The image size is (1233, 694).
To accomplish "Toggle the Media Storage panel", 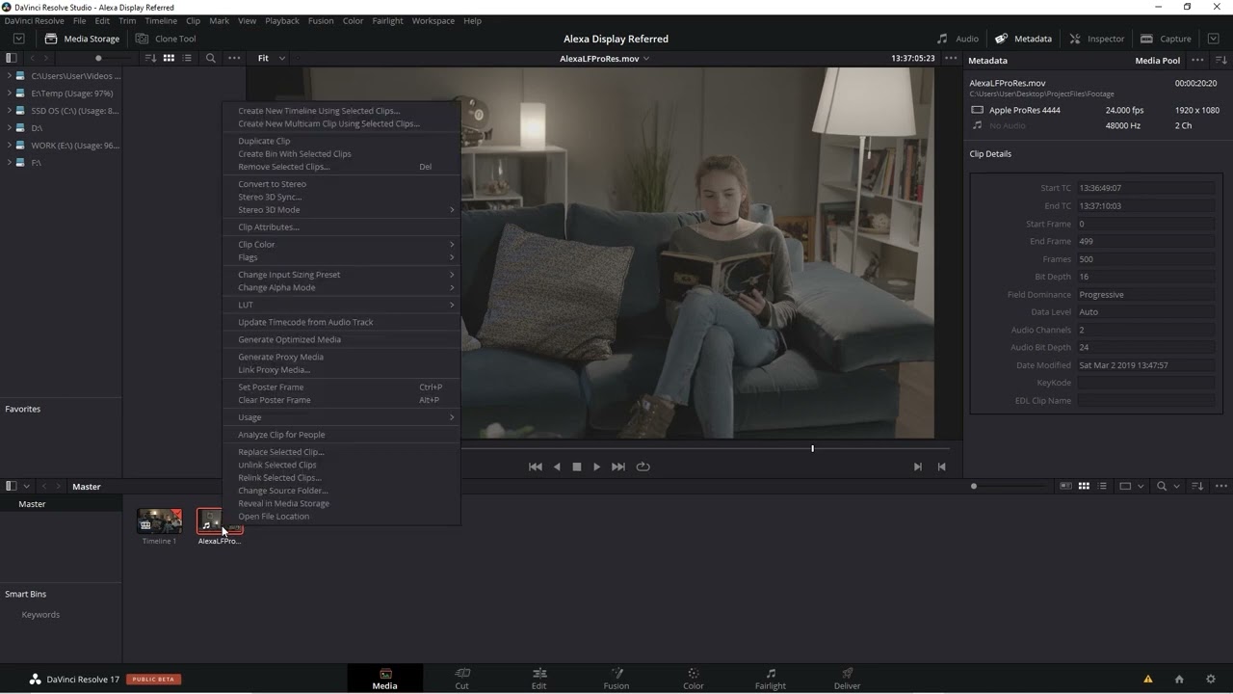I will click(x=82, y=39).
